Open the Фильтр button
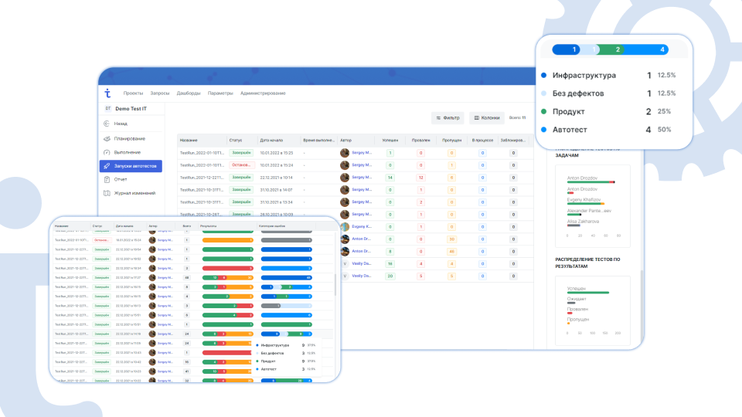742x417 pixels. click(x=448, y=118)
